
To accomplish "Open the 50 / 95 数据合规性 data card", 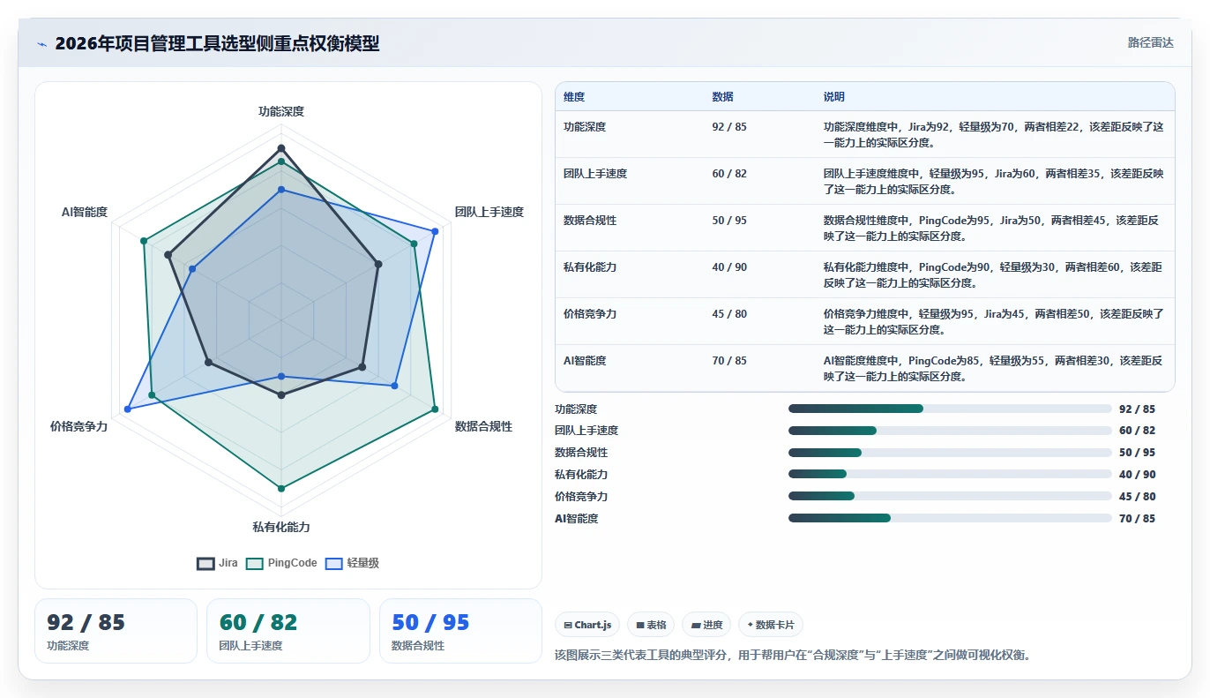I will coord(460,631).
